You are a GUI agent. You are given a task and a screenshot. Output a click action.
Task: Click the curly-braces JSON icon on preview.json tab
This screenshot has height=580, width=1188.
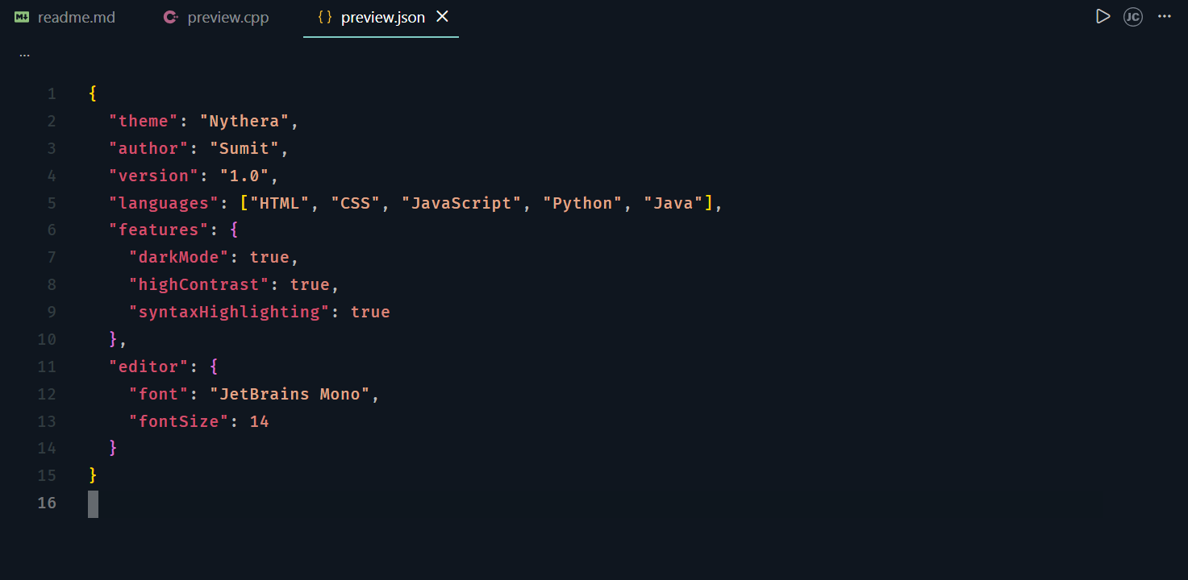click(325, 16)
